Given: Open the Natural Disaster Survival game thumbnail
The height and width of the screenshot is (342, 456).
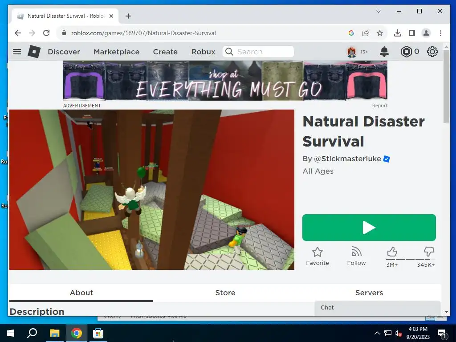Looking at the screenshot, I should coord(152,190).
